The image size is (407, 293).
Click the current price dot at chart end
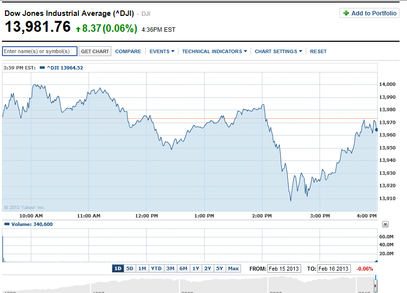click(x=377, y=130)
